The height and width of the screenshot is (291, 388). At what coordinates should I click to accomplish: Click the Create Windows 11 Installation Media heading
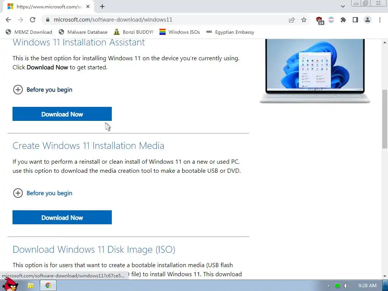[x=88, y=145]
